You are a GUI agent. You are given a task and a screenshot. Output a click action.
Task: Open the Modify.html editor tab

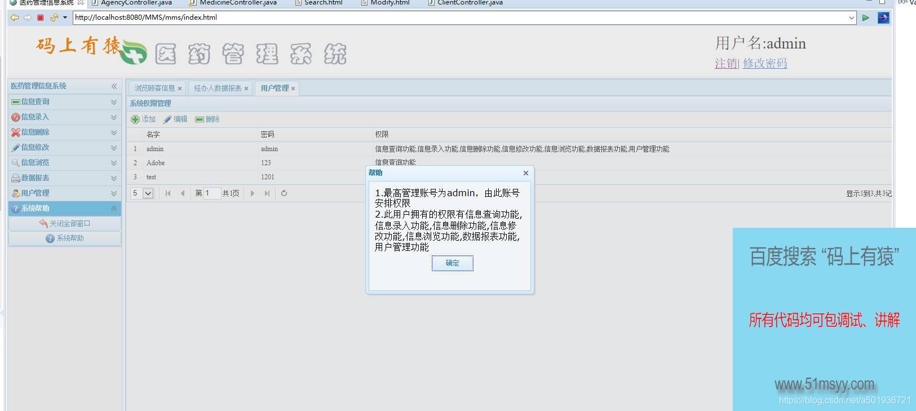[x=386, y=3]
